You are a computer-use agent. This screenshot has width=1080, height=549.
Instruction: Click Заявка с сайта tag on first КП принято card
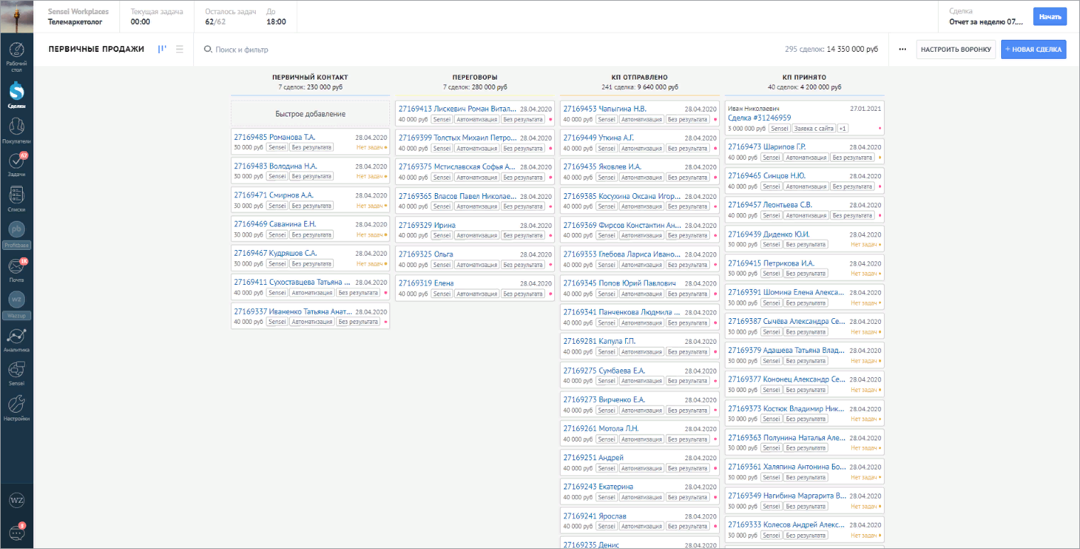[x=814, y=129]
